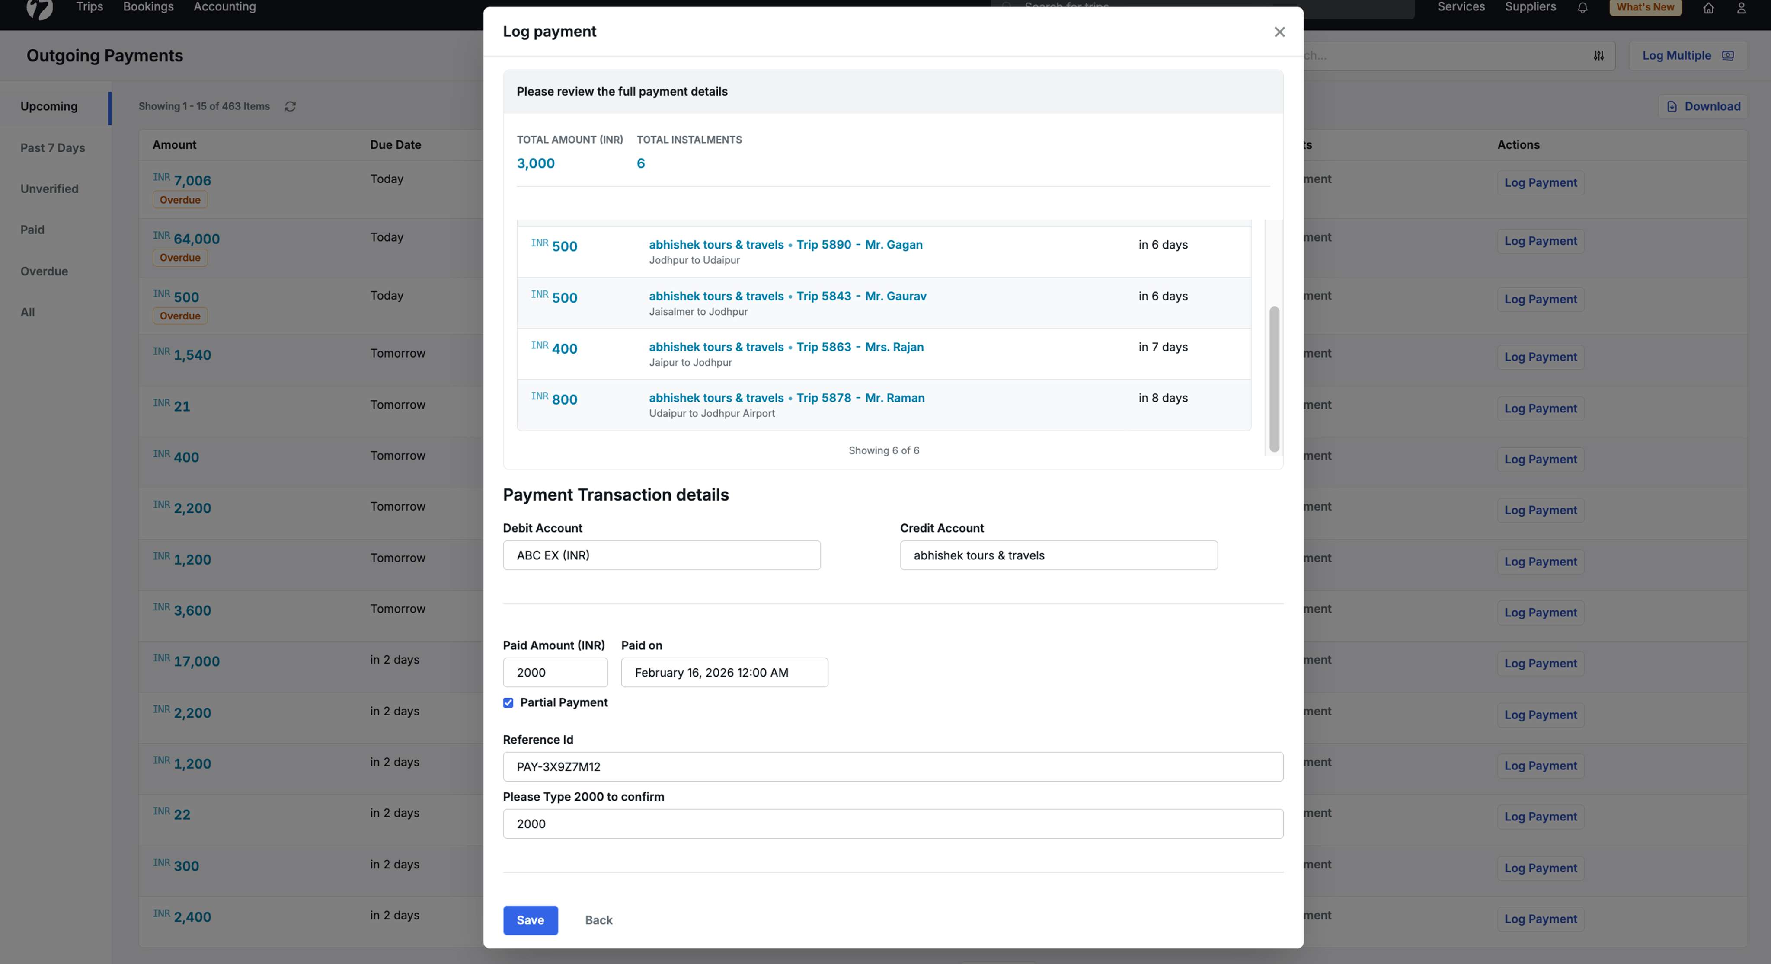Click the refresh icon beside item count
1771x964 pixels.
290,107
